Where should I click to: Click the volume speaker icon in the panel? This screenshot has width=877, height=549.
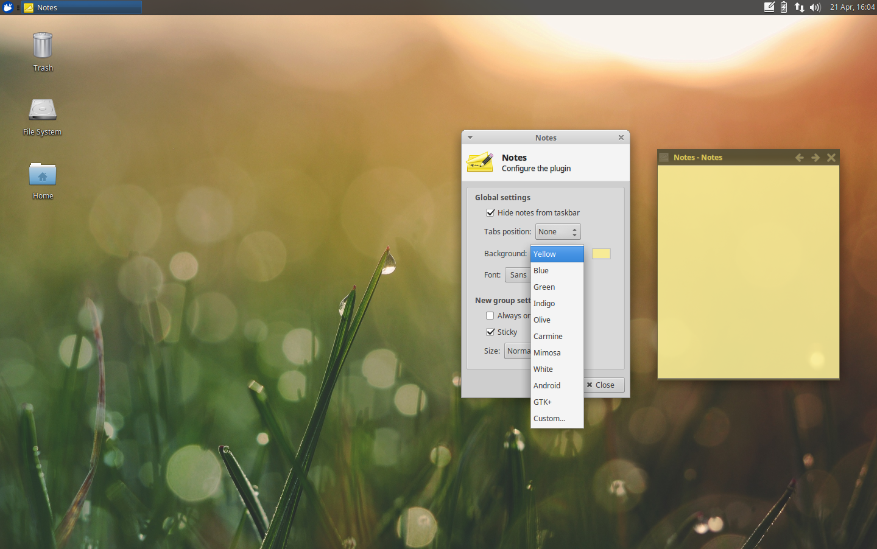coord(815,7)
